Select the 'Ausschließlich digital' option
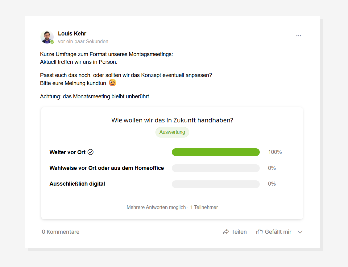 pos(77,184)
